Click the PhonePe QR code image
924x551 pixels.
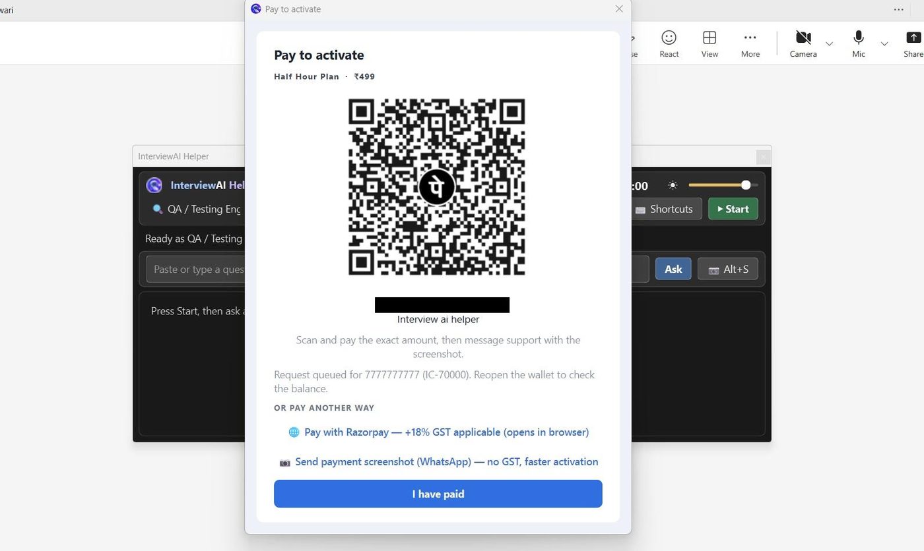436,187
